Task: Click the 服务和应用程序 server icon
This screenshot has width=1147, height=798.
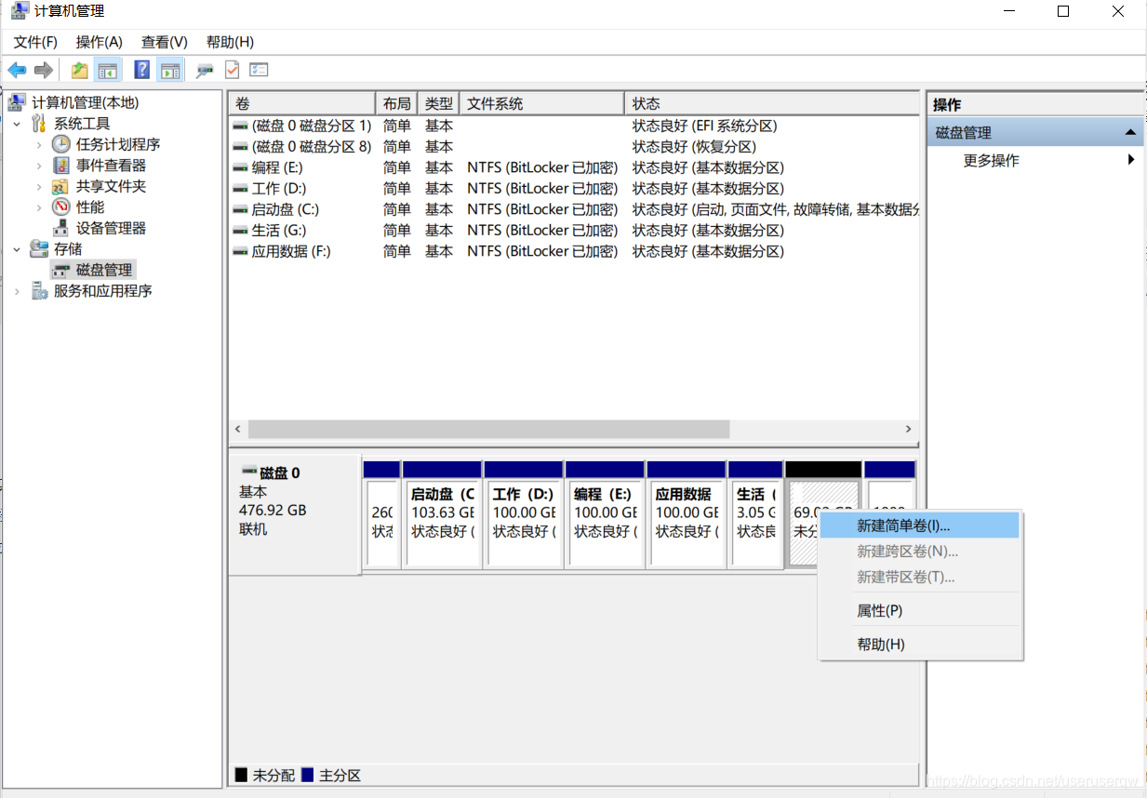Action: (x=39, y=291)
